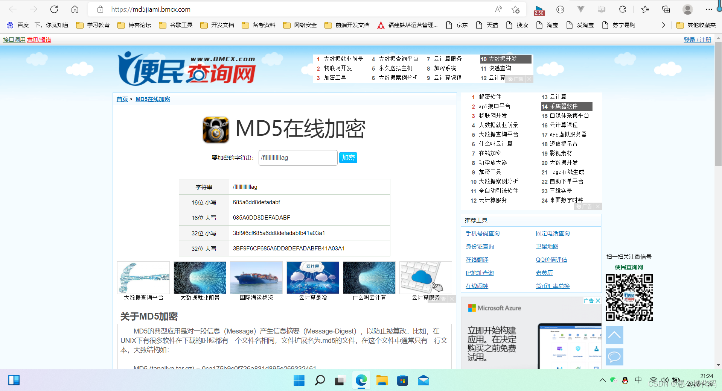Image resolution: width=722 pixels, height=391 pixels.
Task: Open the browser profile avatar
Action: tap(688, 9)
